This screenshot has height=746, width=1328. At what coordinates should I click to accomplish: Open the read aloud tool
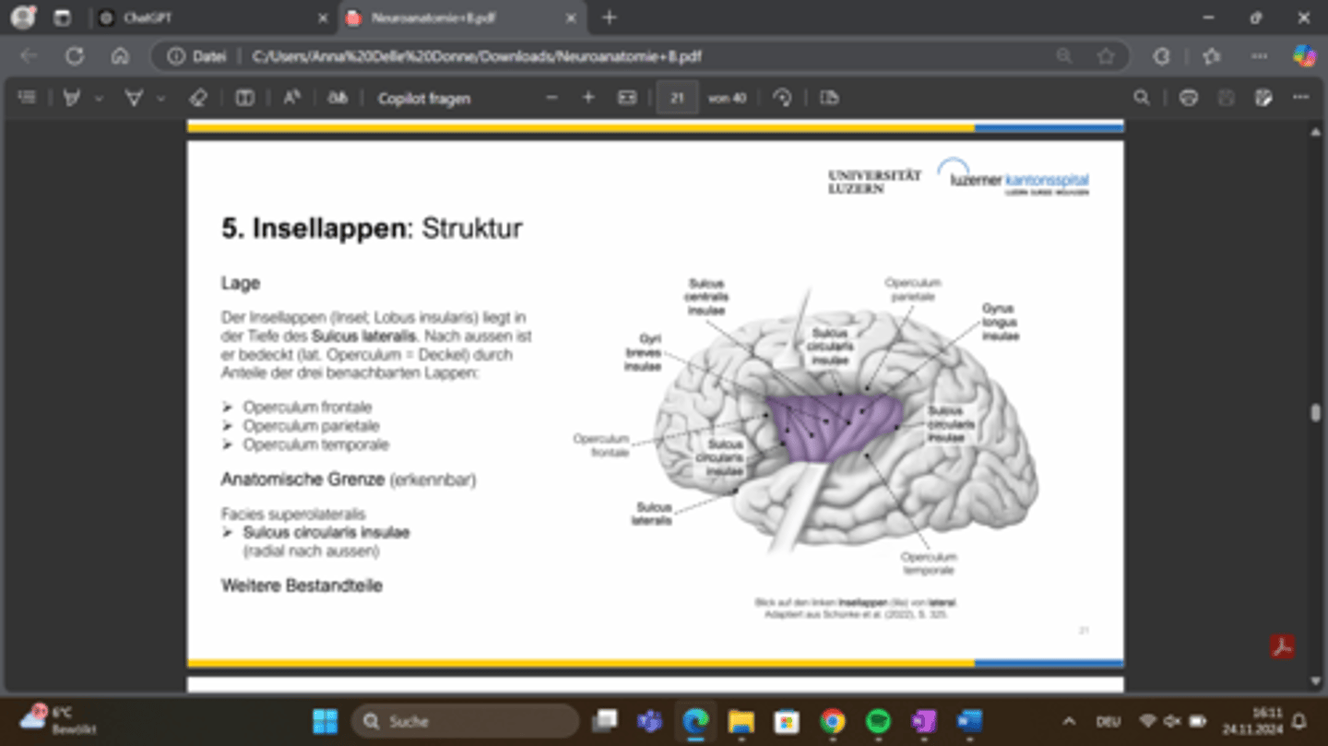[x=291, y=98]
